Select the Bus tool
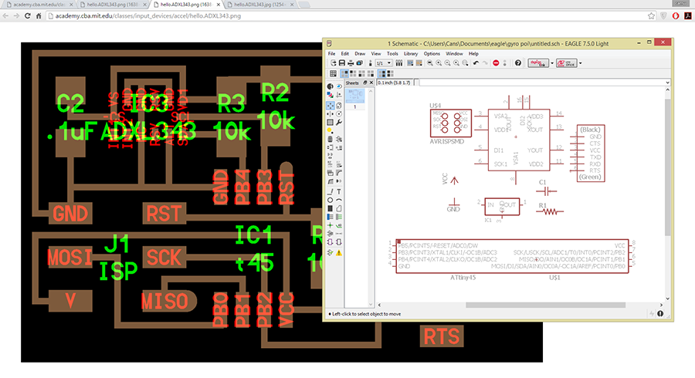 coord(330,217)
